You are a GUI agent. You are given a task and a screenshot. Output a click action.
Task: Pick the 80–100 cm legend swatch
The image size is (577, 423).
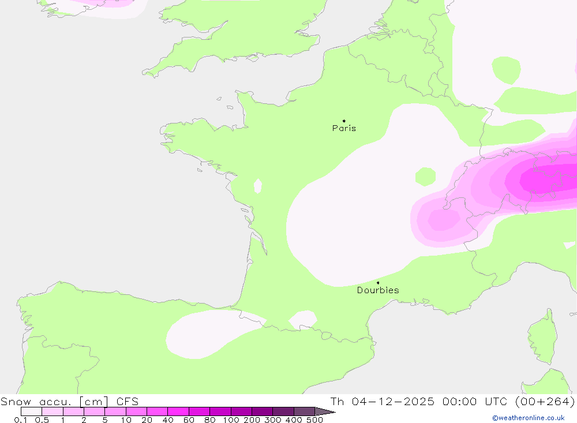point(220,411)
